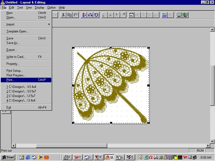
Task: Click the 8:00 AM taskbar clock
Action: [206, 158]
